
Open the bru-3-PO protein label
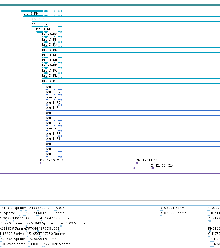(x=53, y=113)
